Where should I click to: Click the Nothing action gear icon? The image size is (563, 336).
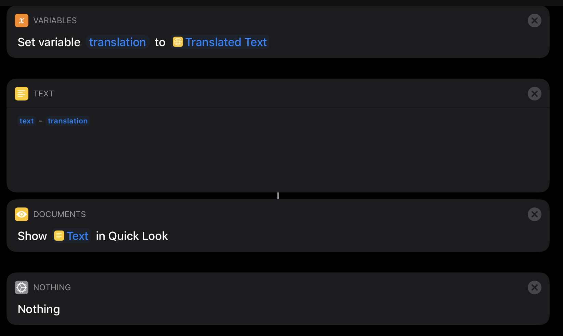(22, 287)
